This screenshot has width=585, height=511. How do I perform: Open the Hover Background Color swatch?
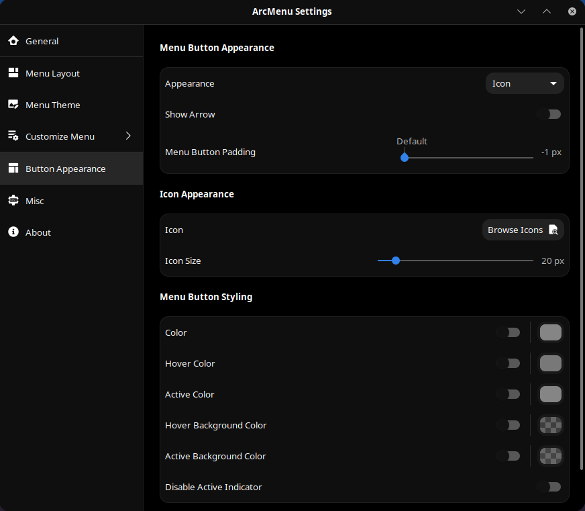551,425
